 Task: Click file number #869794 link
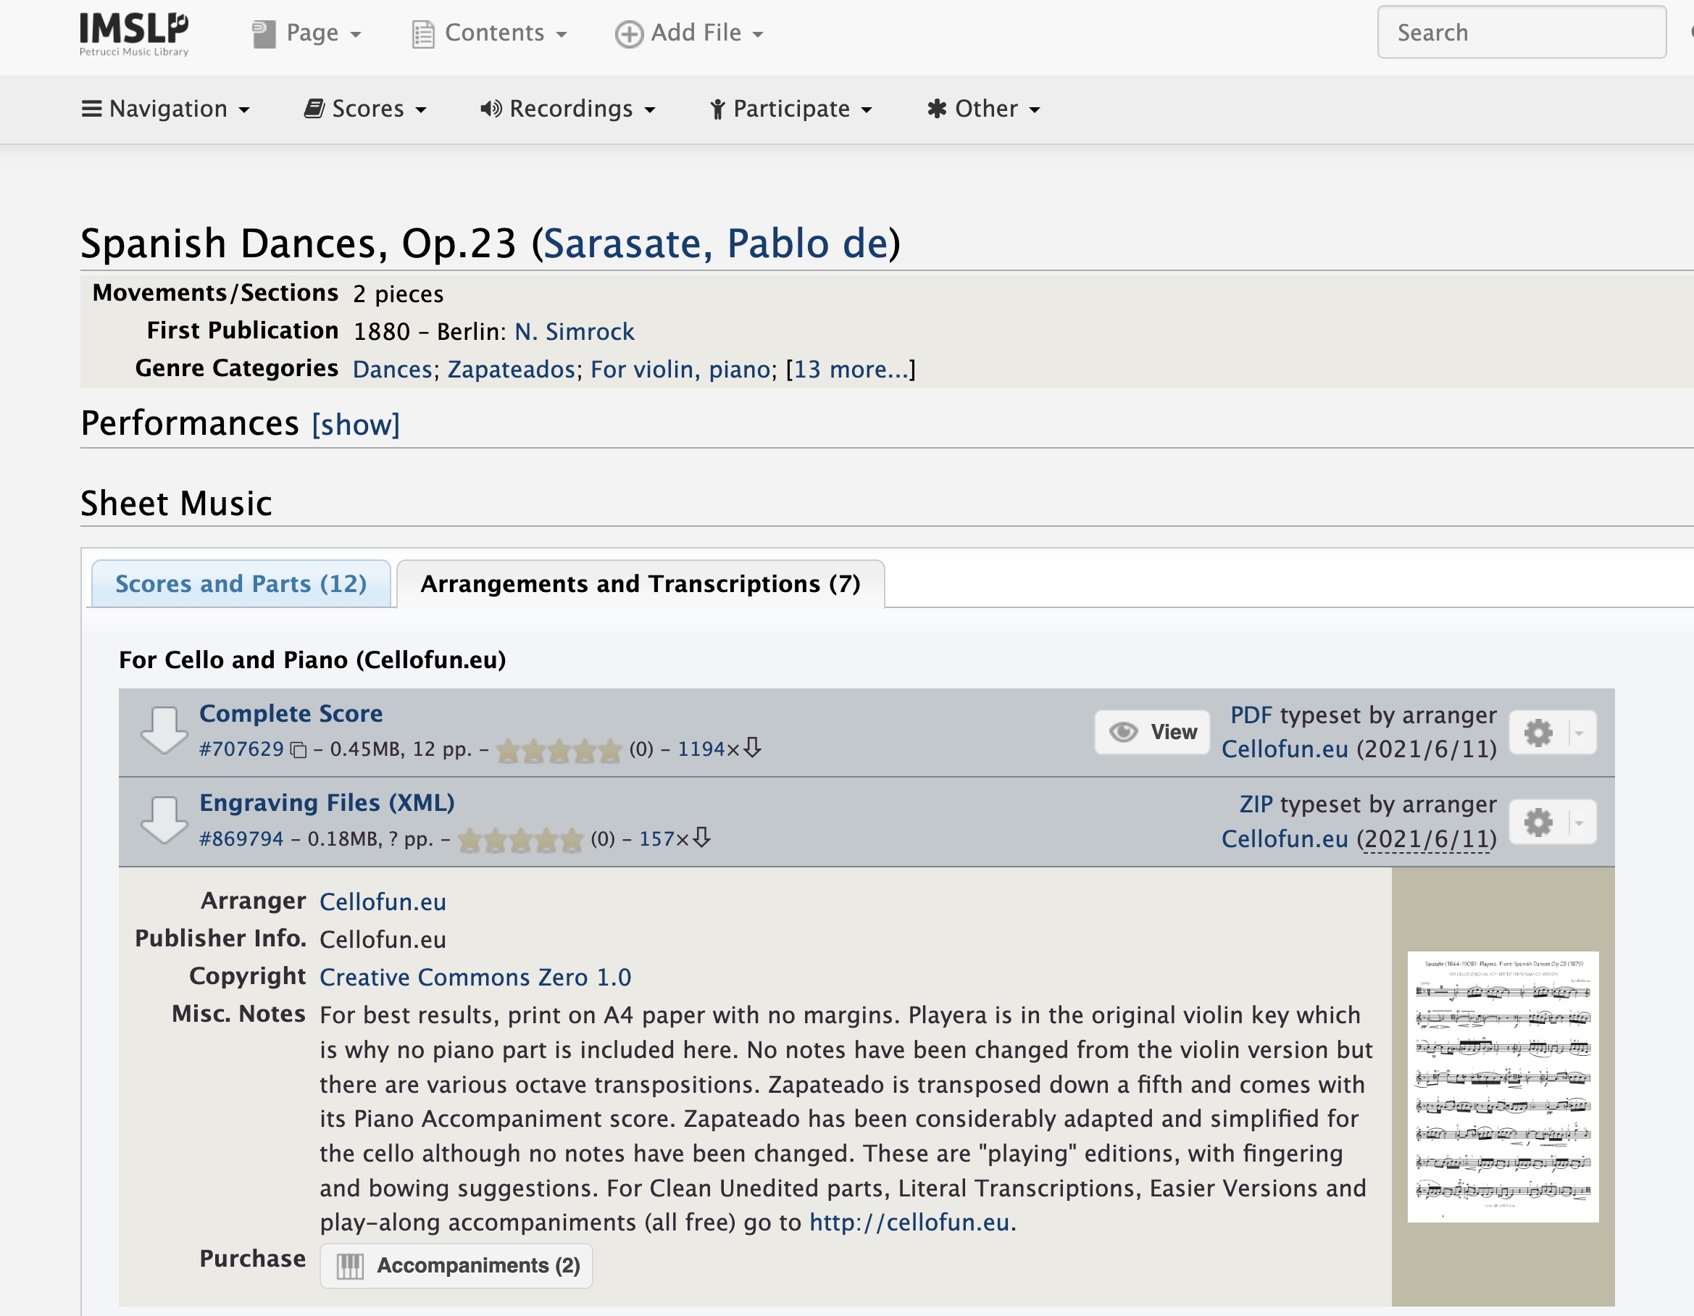tap(242, 840)
